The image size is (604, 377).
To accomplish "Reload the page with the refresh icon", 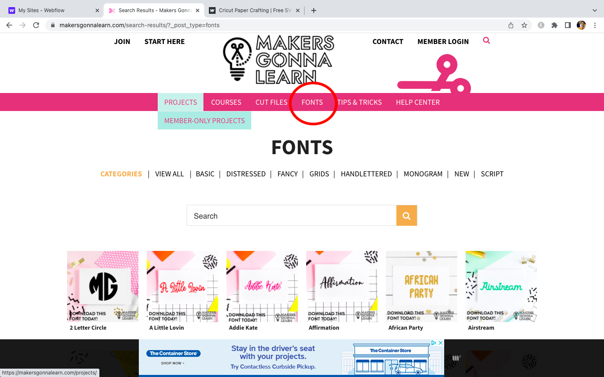I will pyautogui.click(x=36, y=25).
